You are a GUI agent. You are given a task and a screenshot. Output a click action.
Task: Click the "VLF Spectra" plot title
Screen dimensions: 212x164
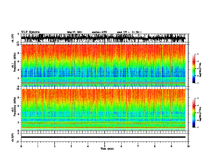(30, 32)
